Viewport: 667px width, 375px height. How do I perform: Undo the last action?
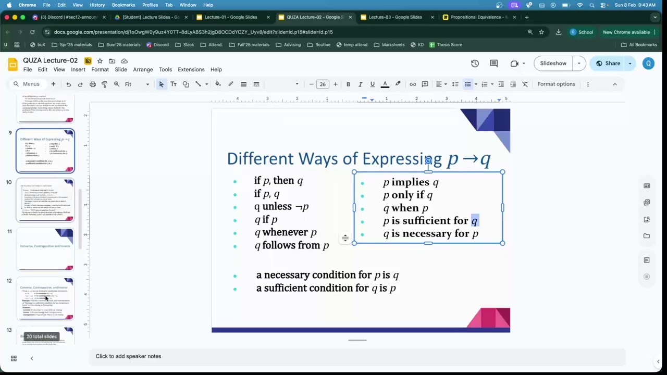coord(68,84)
